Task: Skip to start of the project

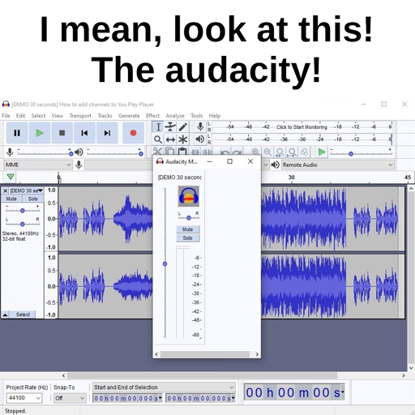Action: (x=84, y=133)
